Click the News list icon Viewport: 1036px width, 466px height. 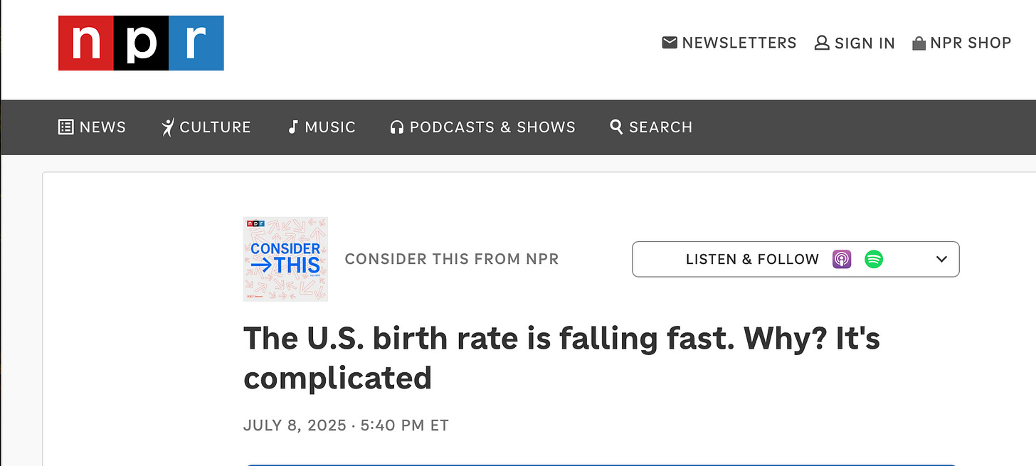[66, 127]
